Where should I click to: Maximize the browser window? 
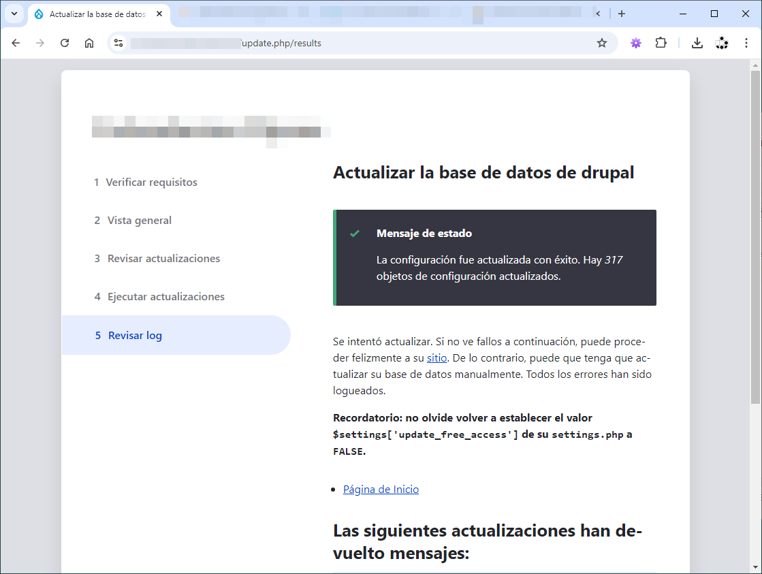pos(714,14)
